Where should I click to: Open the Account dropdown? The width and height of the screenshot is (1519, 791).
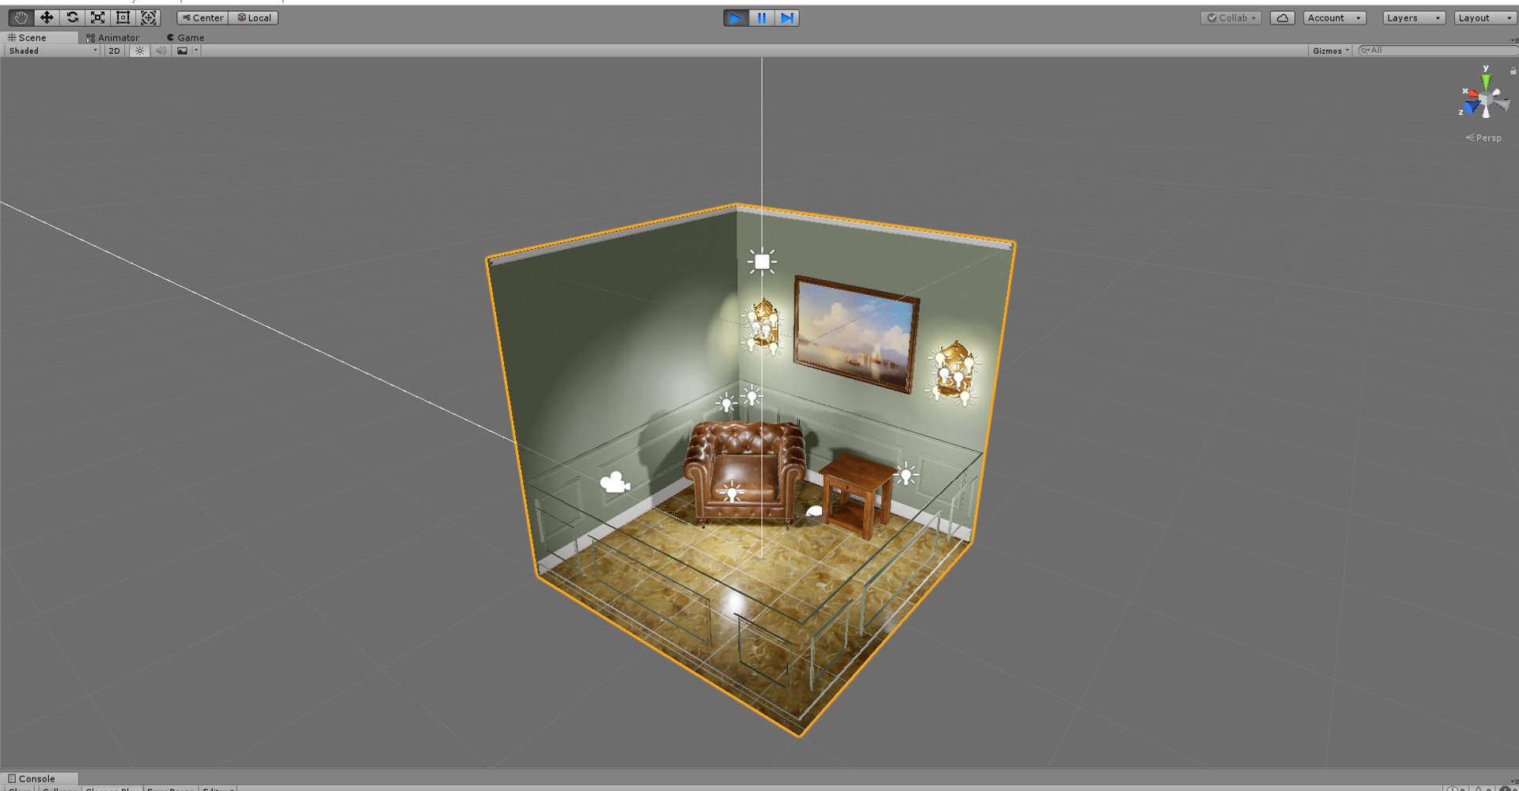pyautogui.click(x=1335, y=17)
